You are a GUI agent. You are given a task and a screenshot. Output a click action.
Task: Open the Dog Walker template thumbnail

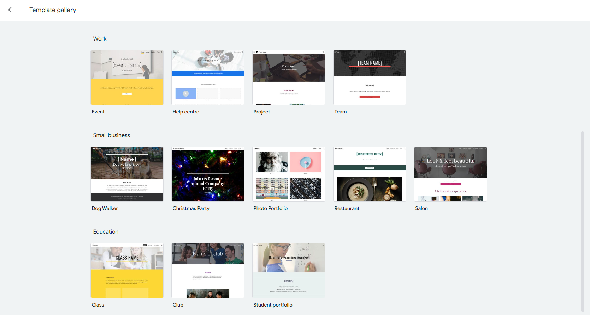pyautogui.click(x=127, y=174)
